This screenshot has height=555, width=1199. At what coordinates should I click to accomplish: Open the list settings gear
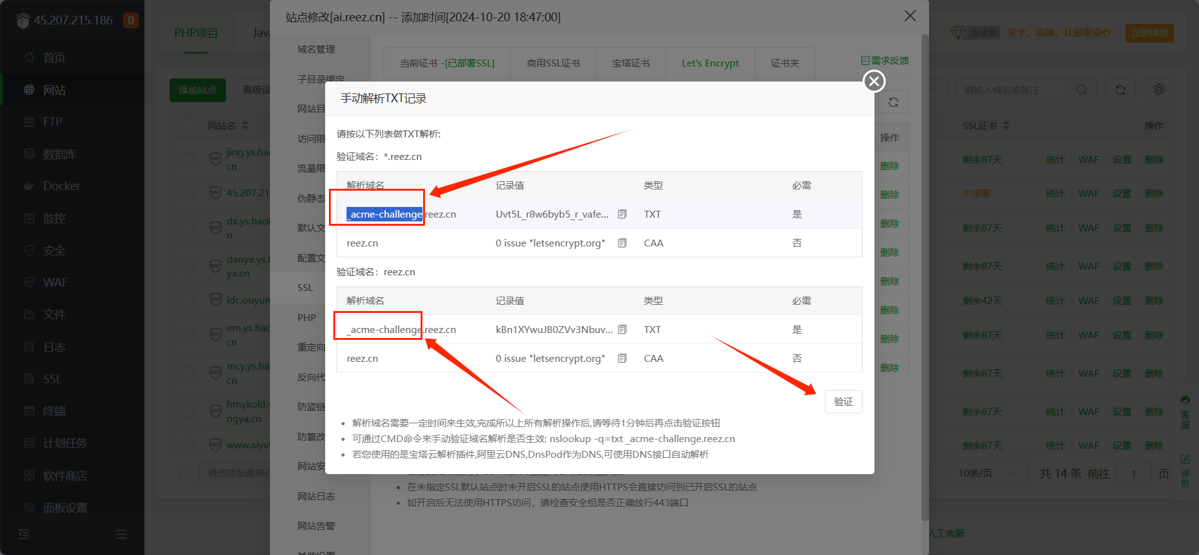point(1159,90)
